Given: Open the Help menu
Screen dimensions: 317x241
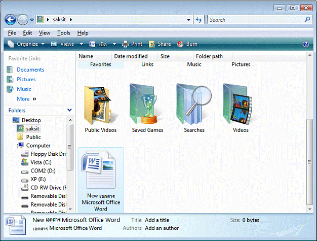Looking at the screenshot, I should (83, 33).
